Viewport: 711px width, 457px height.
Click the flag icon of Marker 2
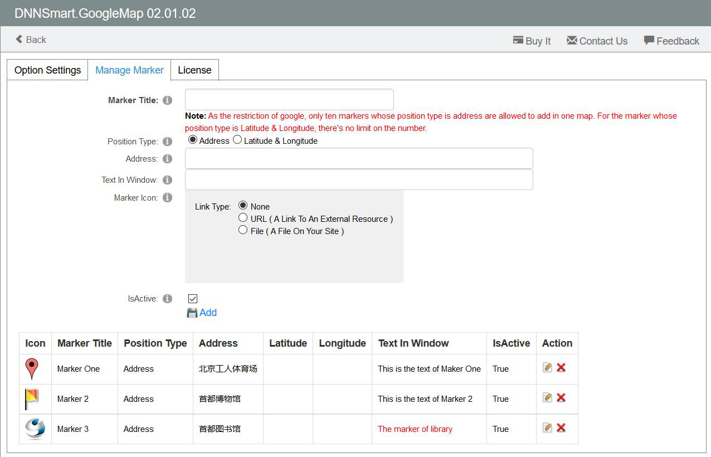coord(32,399)
